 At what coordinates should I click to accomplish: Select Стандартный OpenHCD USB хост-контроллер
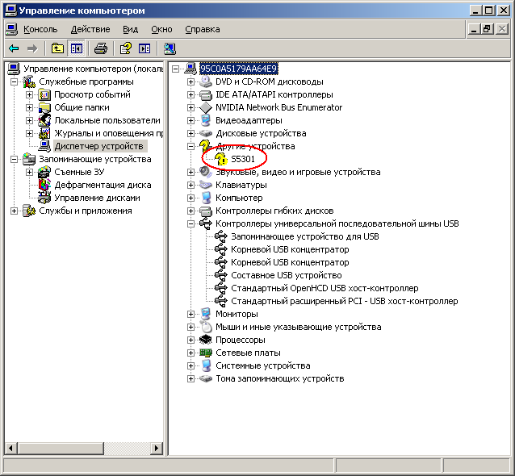324,288
